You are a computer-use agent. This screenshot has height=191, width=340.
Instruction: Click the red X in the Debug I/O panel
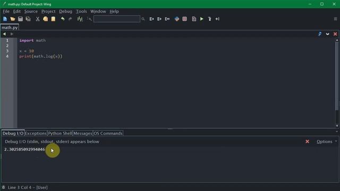pos(307,142)
